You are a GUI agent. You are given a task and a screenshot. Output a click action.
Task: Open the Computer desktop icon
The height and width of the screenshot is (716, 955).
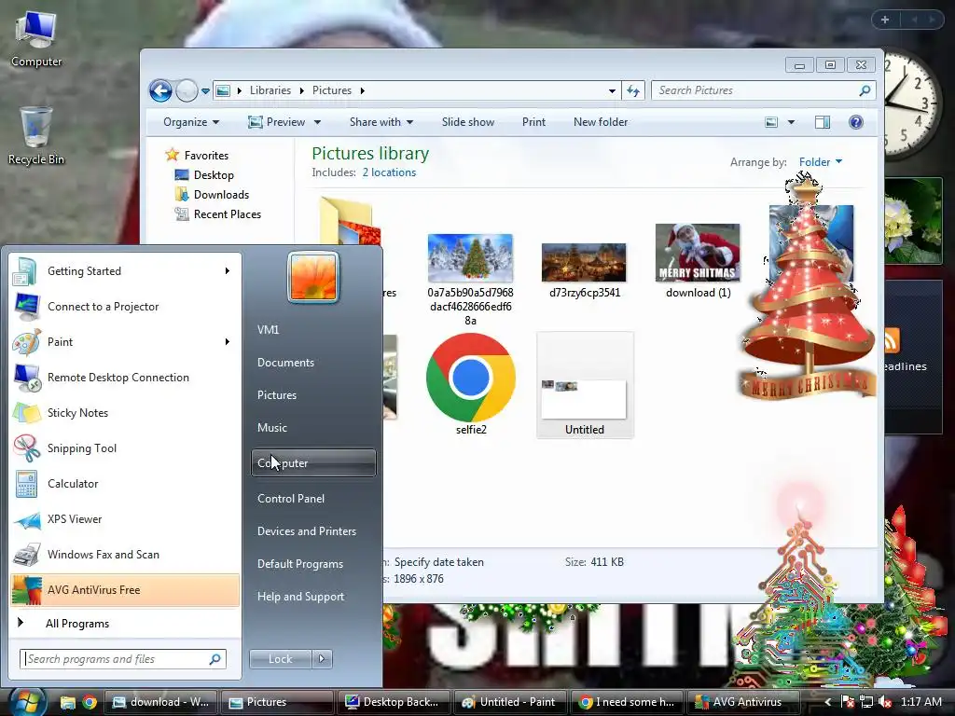click(36, 40)
